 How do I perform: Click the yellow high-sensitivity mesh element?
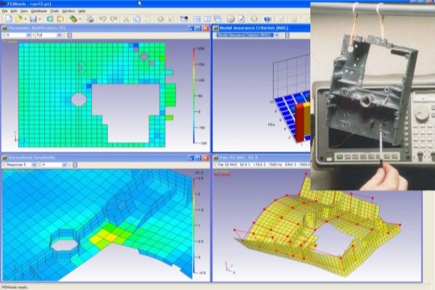click(x=111, y=237)
